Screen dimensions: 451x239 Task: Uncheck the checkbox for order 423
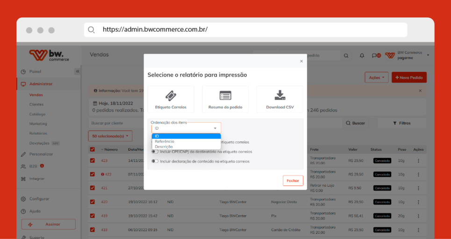93,161
